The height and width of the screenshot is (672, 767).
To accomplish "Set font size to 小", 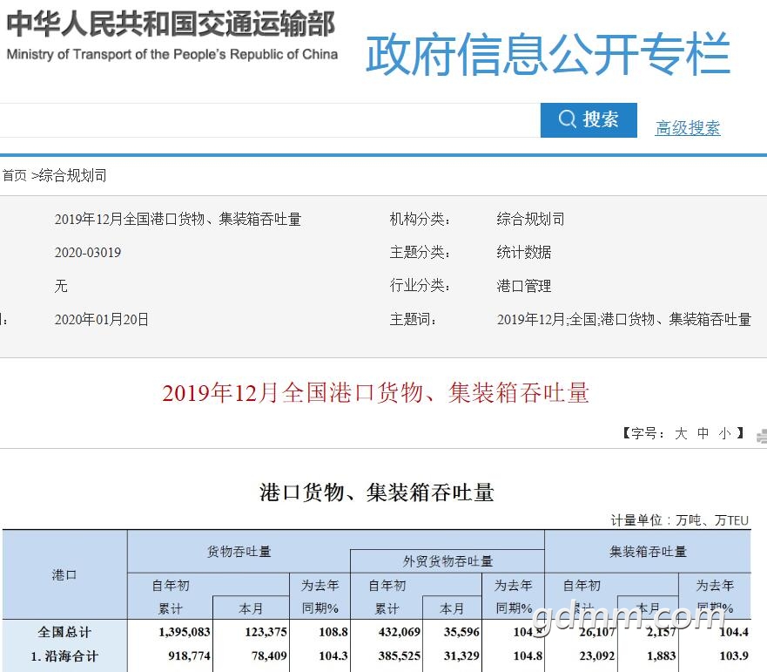I will click(x=724, y=433).
